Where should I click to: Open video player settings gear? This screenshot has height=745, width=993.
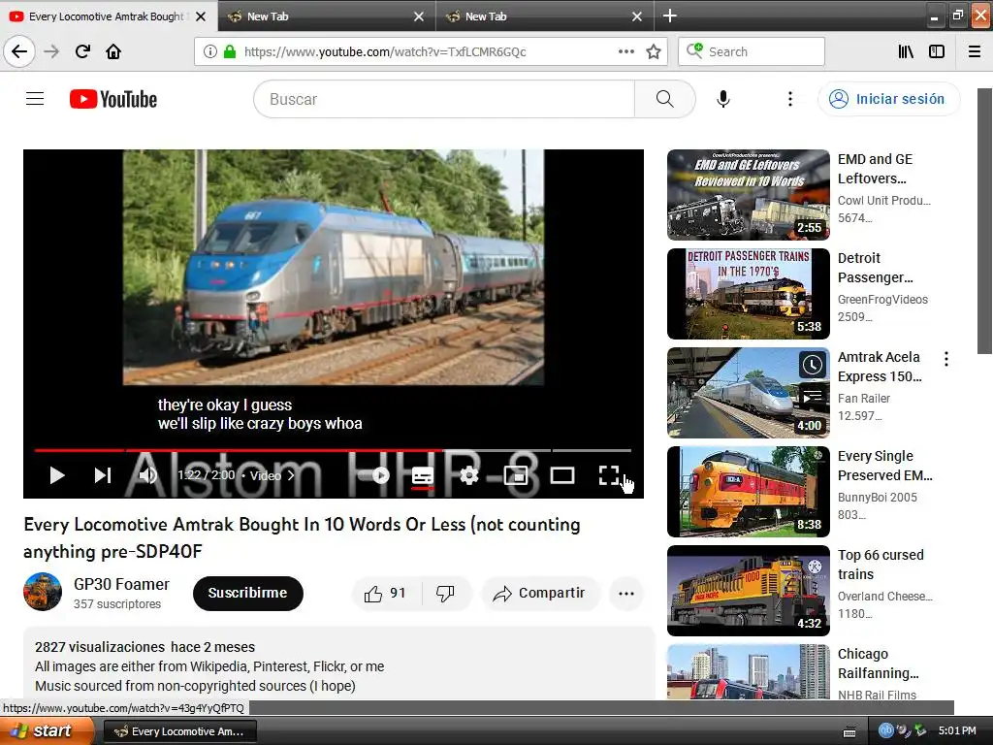[x=468, y=475]
